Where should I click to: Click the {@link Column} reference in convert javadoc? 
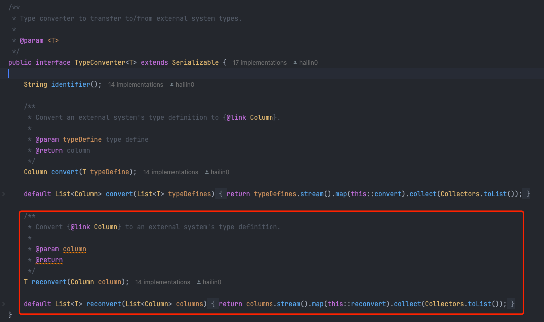250,118
